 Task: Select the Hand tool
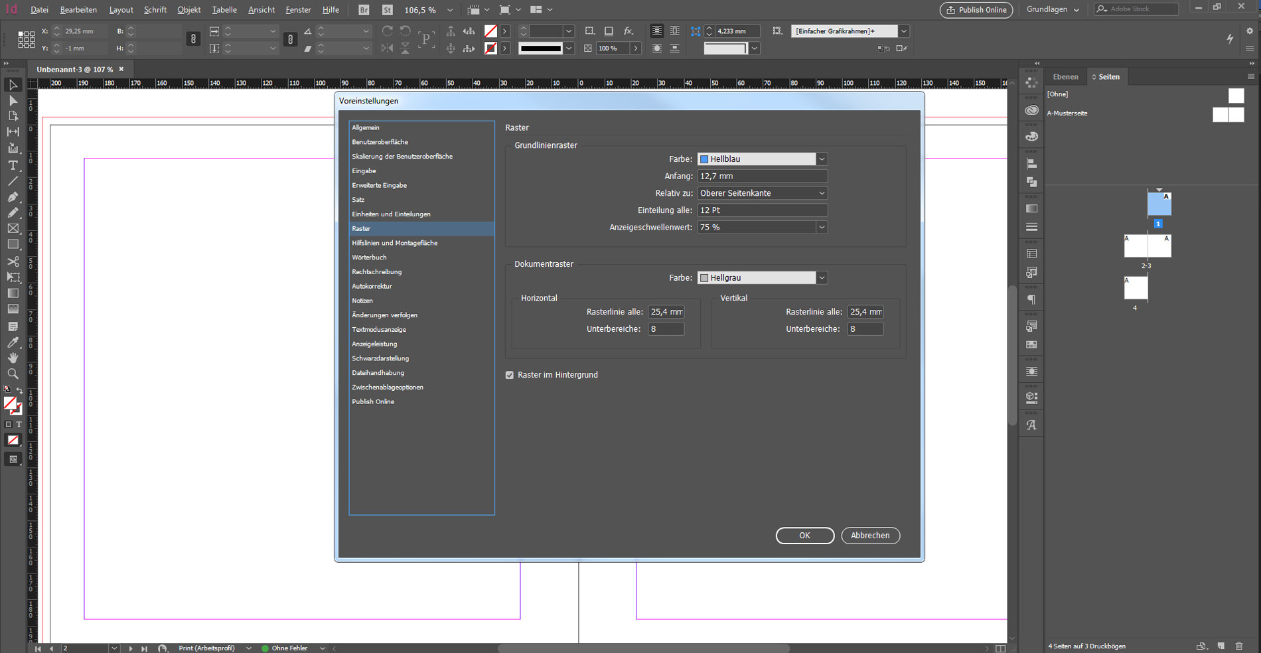point(13,358)
